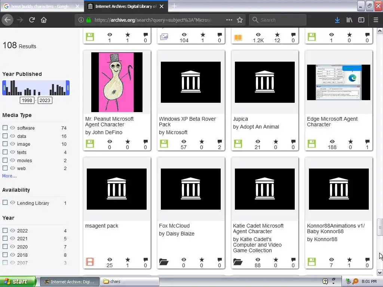Image resolution: width=383 pixels, height=287 pixels.
Task: Click favorites star on Windows XP Beta Rover Pack
Action: tap(202, 141)
